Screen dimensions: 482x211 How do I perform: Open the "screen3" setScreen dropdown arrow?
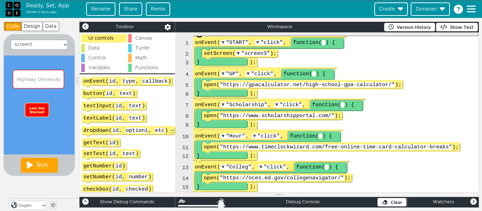point(238,53)
